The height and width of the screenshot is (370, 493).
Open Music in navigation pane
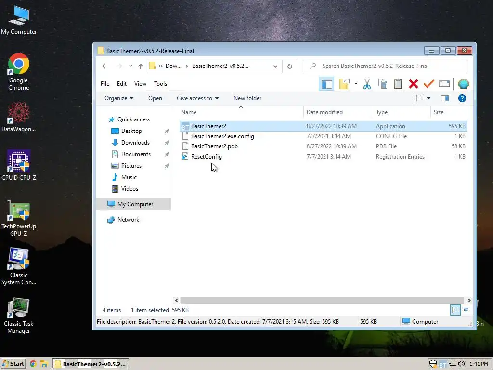[124, 177]
